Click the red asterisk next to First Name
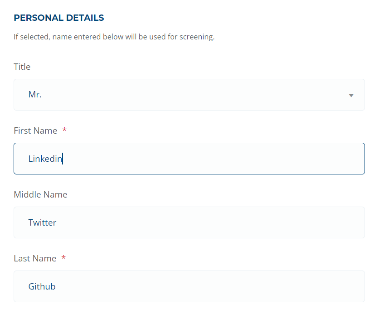The width and height of the screenshot is (389, 314). click(64, 130)
